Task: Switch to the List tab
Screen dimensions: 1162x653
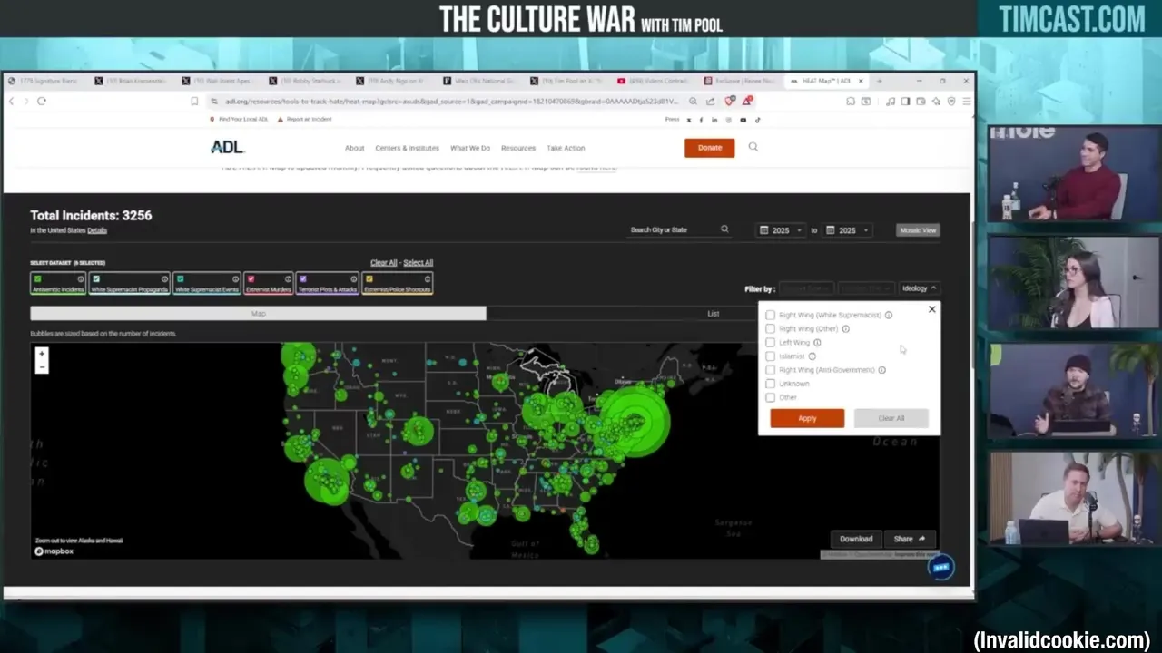Action: pyautogui.click(x=713, y=314)
